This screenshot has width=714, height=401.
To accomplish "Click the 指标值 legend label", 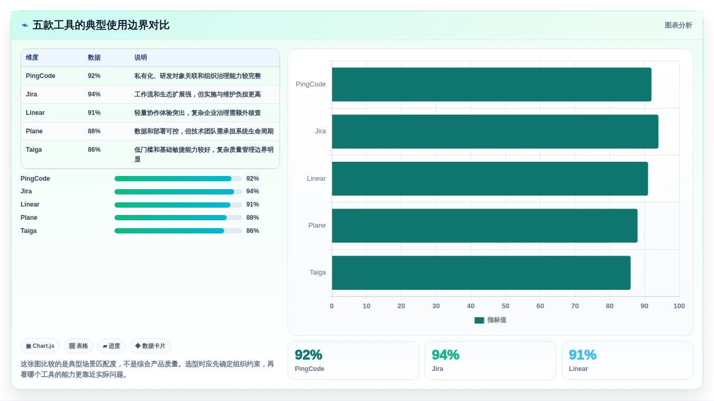I will click(x=497, y=320).
